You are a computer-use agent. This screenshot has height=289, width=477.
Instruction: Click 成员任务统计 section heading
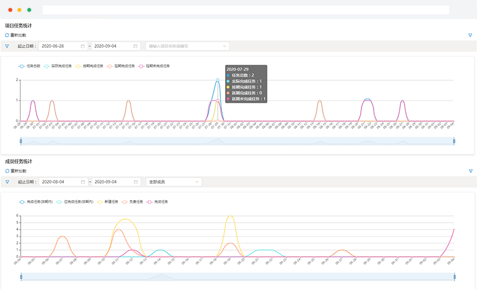click(18, 161)
